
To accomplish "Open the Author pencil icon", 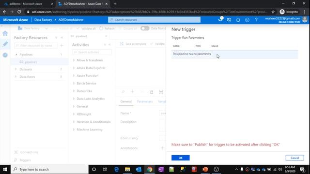I will pyautogui.click(x=5, y=44).
